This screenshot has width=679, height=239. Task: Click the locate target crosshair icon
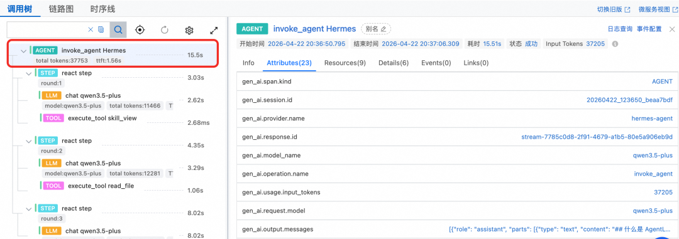tap(140, 30)
